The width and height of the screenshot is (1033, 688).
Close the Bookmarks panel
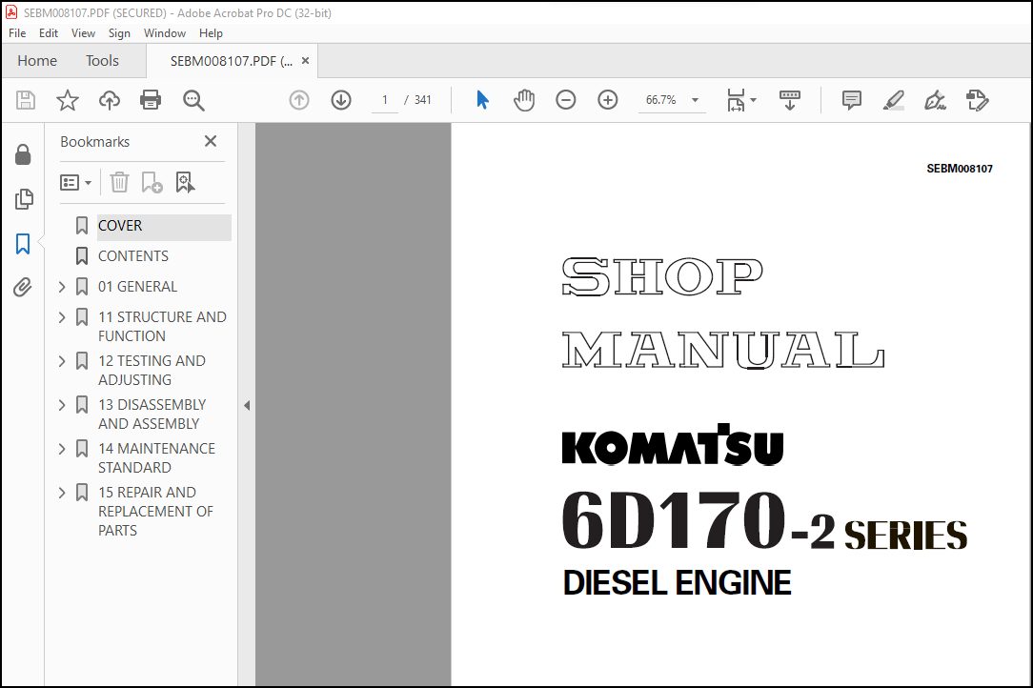click(211, 141)
